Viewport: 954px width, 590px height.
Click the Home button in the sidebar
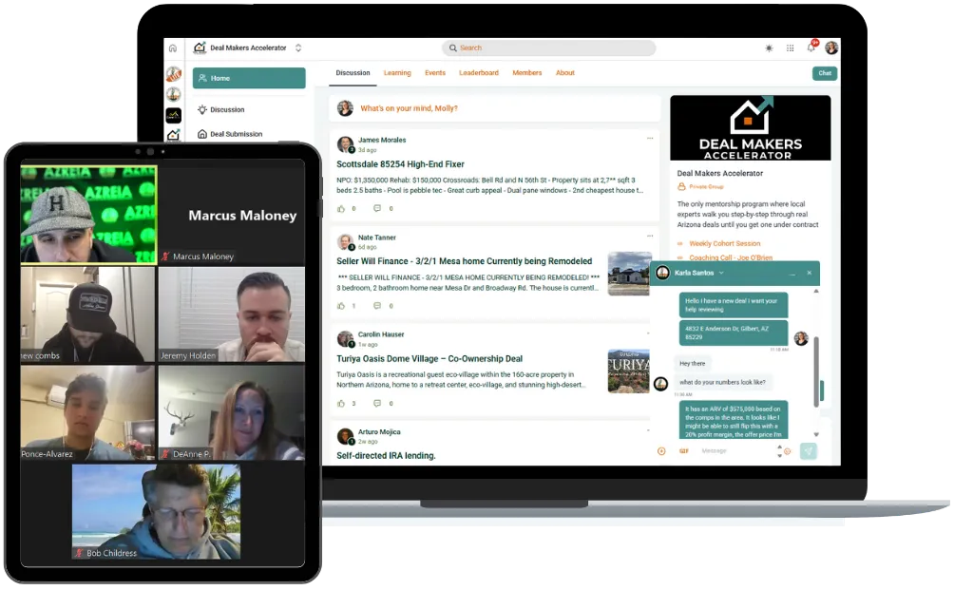(x=249, y=79)
